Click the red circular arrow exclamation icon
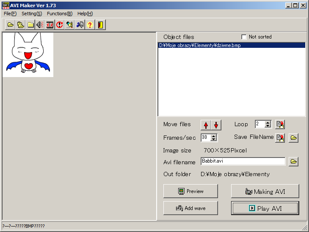Viewport: 309px width, 232px height. tap(60, 25)
